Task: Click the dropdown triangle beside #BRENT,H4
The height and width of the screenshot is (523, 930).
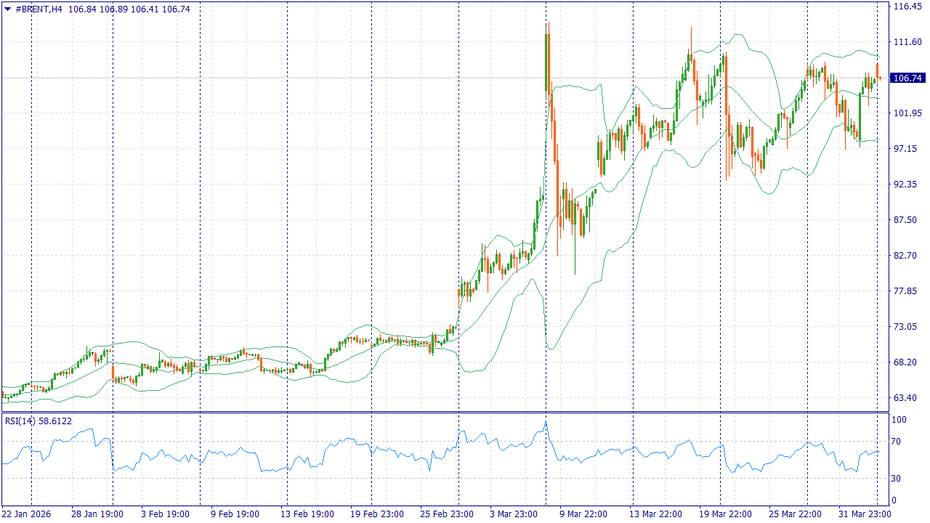Action: (x=7, y=9)
